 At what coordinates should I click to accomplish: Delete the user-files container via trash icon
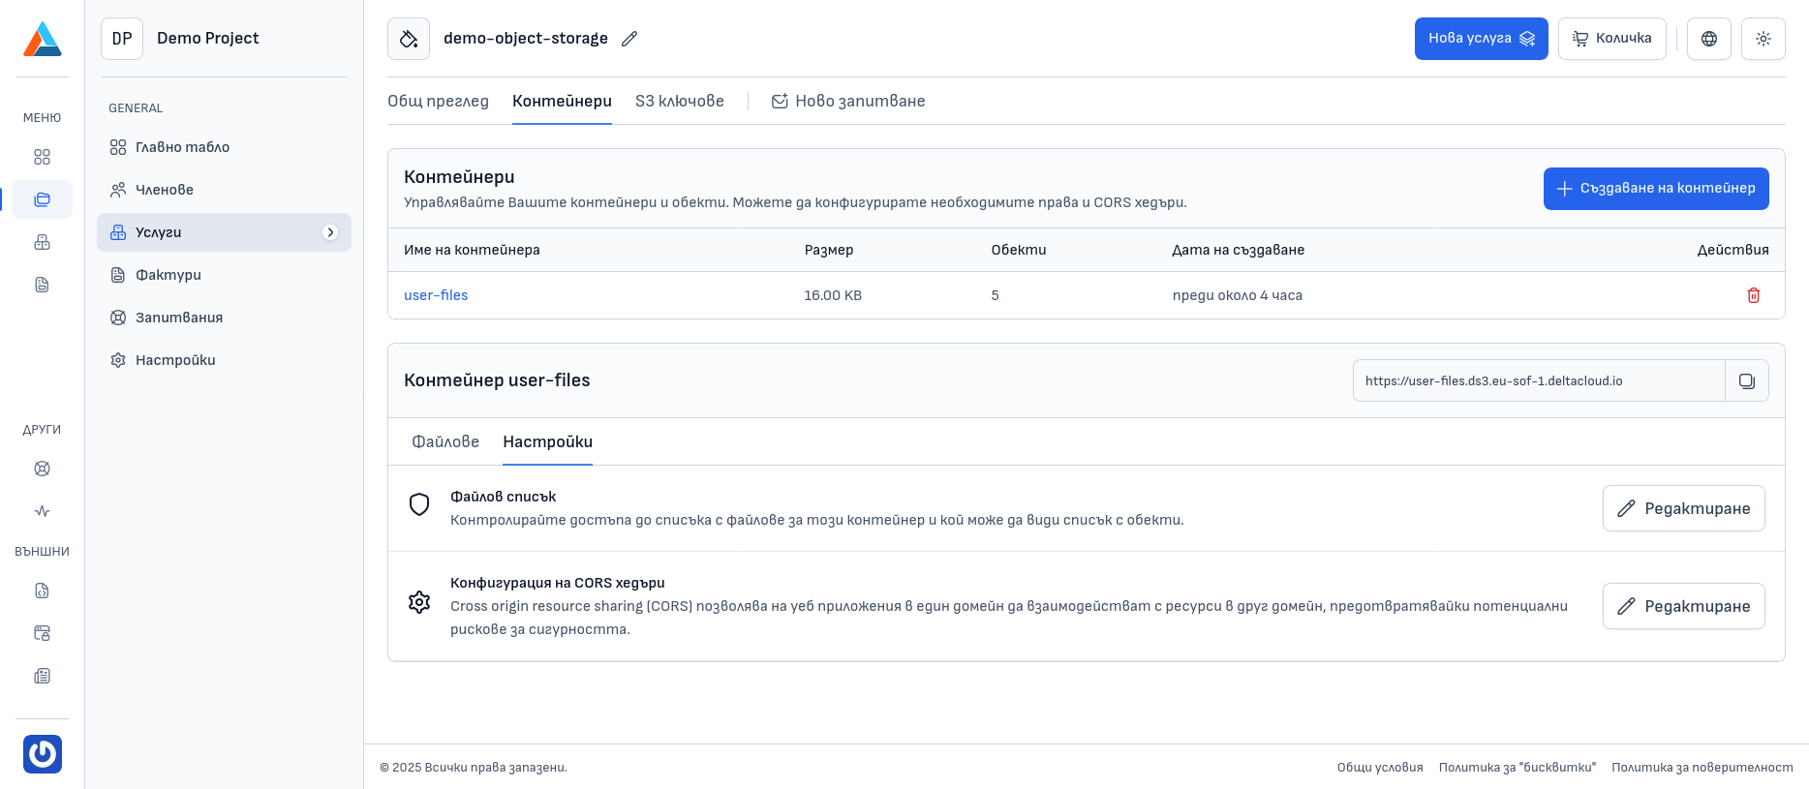[1753, 295]
